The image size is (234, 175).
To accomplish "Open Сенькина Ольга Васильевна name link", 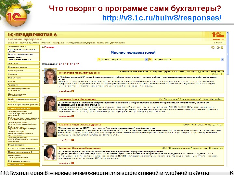I will point(77,99).
